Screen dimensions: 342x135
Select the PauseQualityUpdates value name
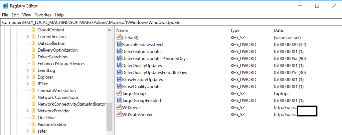coord(142,86)
